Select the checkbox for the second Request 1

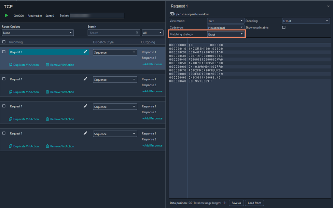4,79
